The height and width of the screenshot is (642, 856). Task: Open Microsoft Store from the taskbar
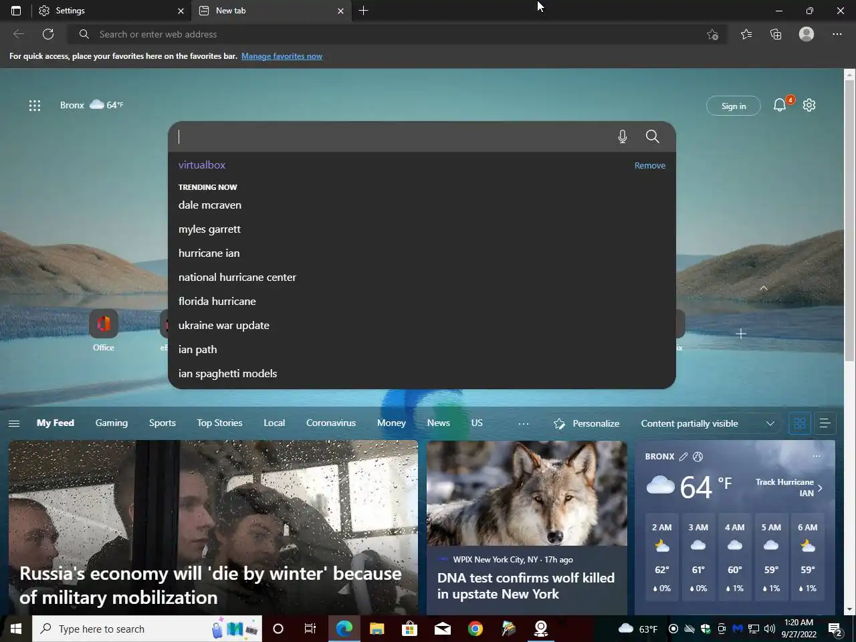pyautogui.click(x=409, y=629)
